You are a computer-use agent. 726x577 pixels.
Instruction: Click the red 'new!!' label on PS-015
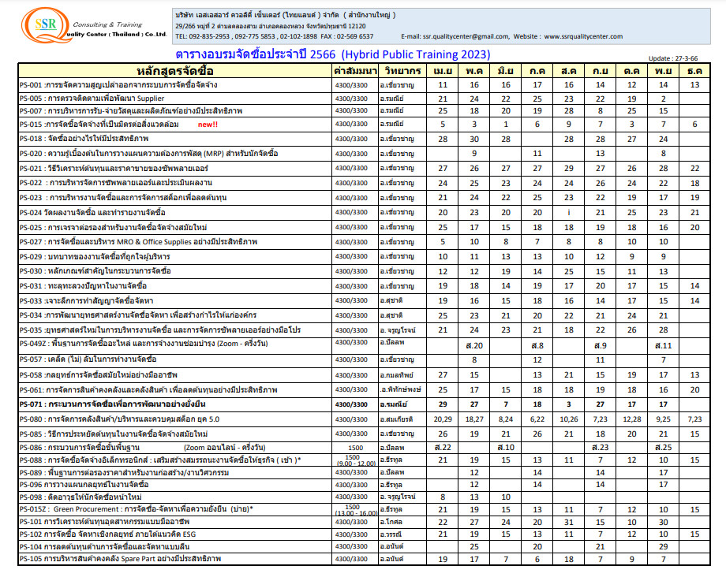pos(208,125)
